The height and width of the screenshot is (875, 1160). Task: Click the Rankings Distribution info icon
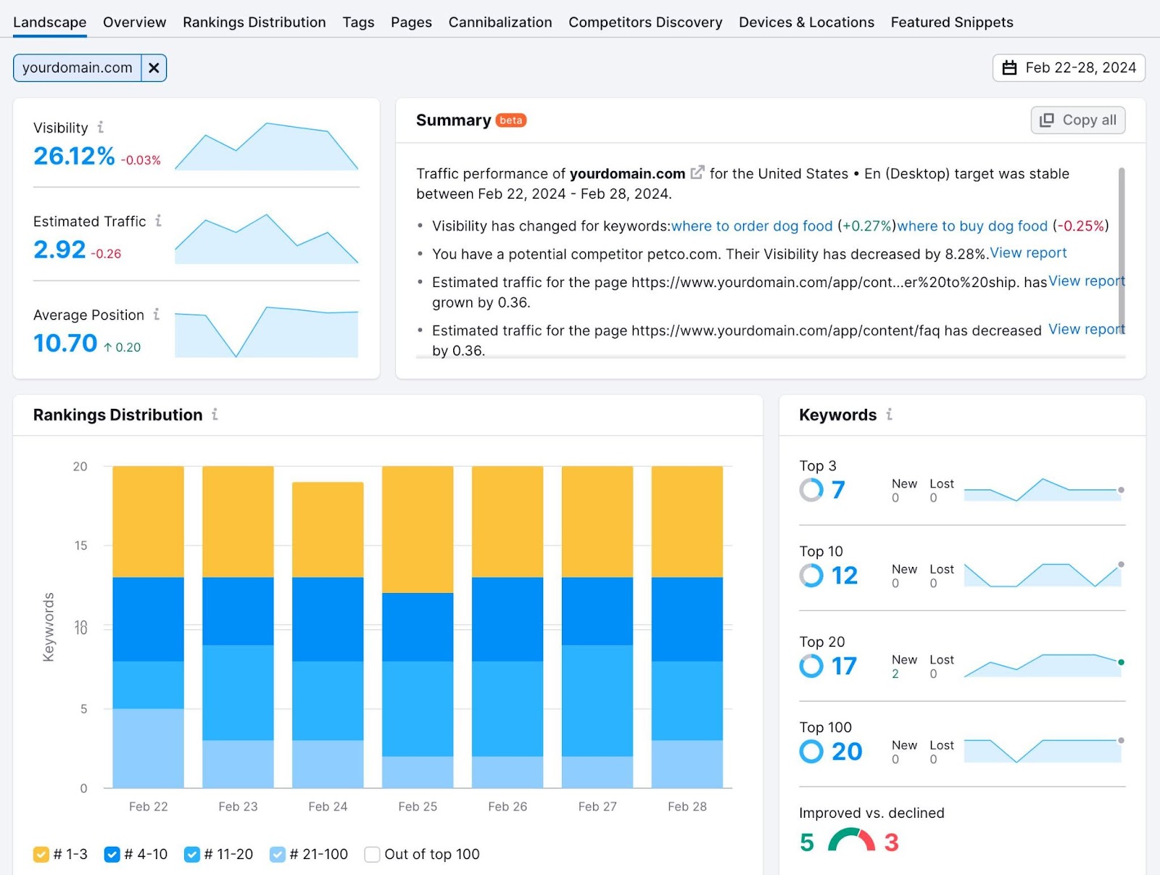tap(215, 415)
